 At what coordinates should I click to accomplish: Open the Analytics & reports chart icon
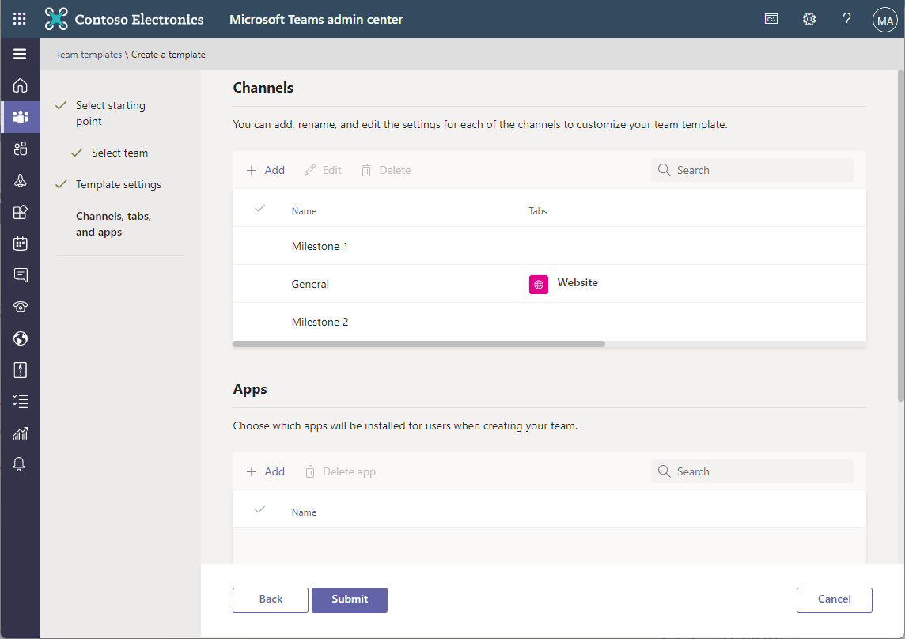(x=21, y=433)
